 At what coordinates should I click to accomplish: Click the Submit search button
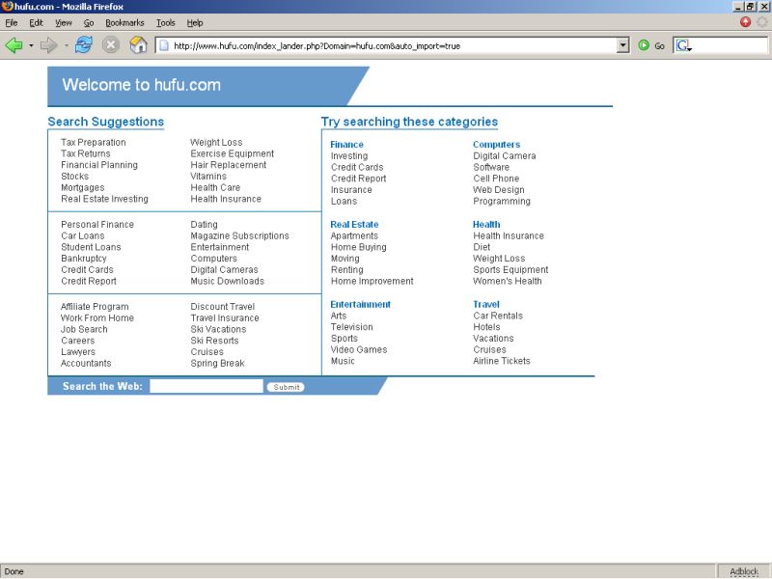286,387
